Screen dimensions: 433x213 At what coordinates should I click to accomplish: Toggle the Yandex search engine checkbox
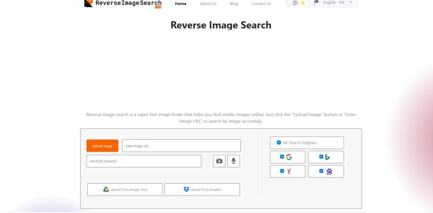tap(282, 171)
